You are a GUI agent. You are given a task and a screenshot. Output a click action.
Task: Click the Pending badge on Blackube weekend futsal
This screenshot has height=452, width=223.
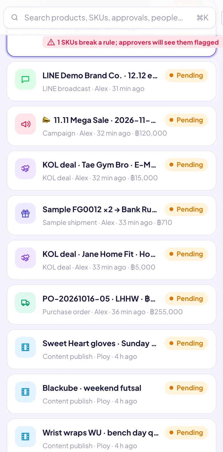186,388
